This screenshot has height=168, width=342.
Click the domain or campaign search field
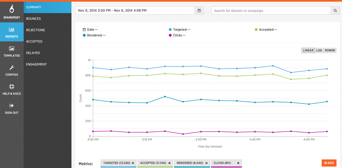(271, 10)
